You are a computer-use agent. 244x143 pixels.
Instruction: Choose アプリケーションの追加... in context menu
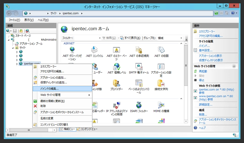click(62, 78)
